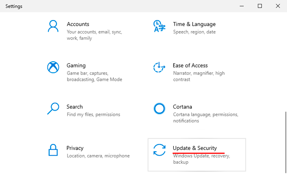This screenshot has width=287, height=179.
Task: Click 'Game bar, captures, broadcasting, Game Mode'
Action: click(x=94, y=76)
